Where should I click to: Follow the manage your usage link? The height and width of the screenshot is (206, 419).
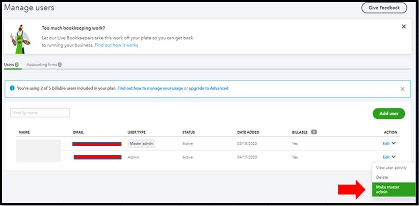pos(150,88)
